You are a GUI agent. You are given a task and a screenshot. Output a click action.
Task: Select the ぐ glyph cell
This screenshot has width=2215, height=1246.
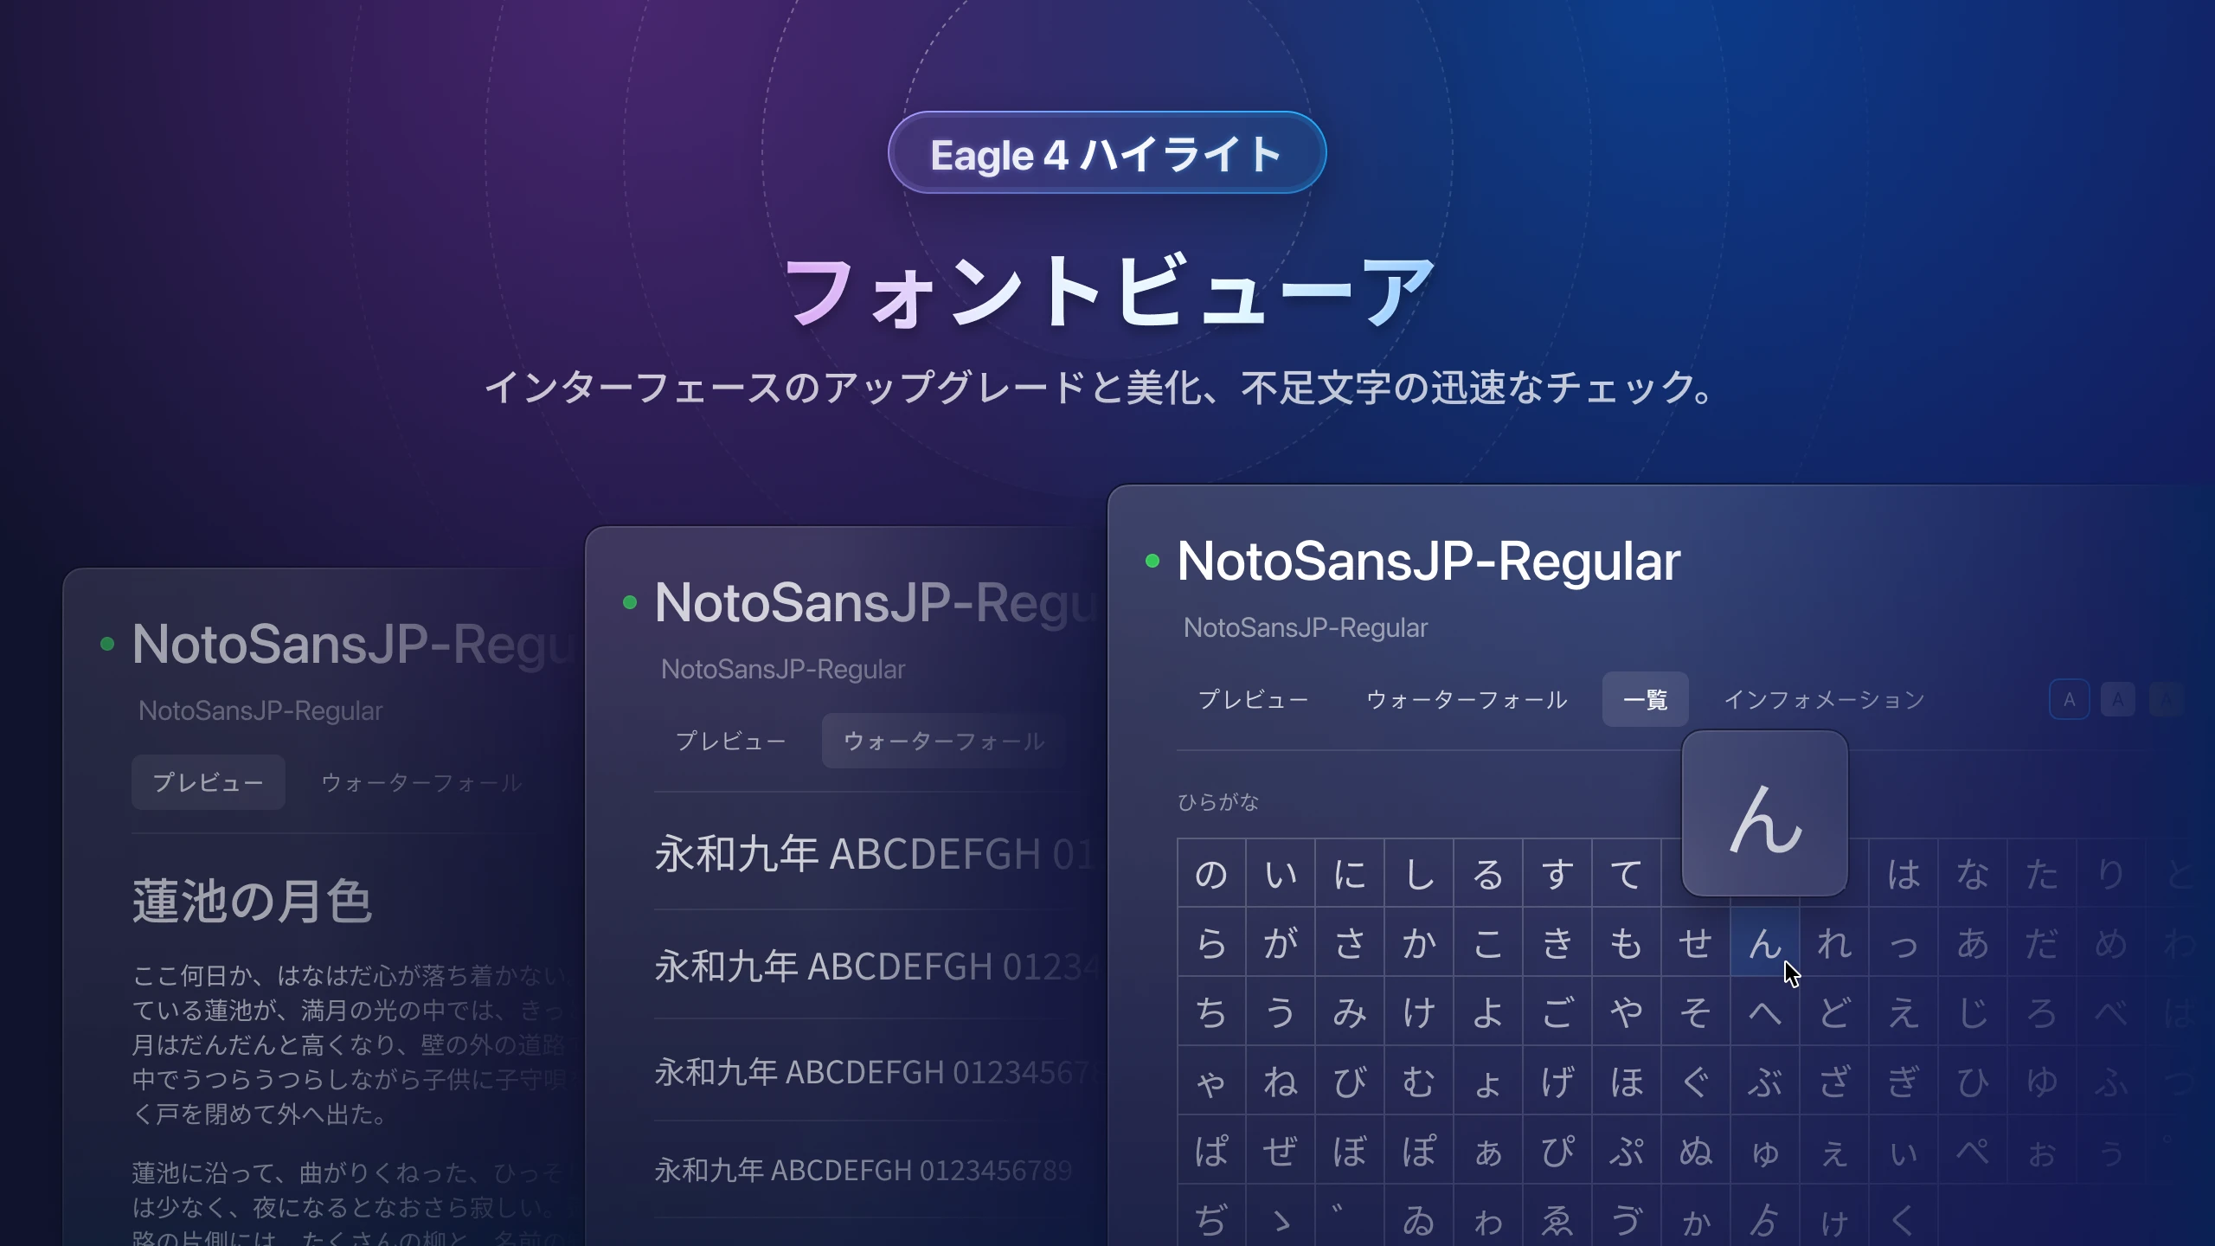(x=1696, y=1081)
